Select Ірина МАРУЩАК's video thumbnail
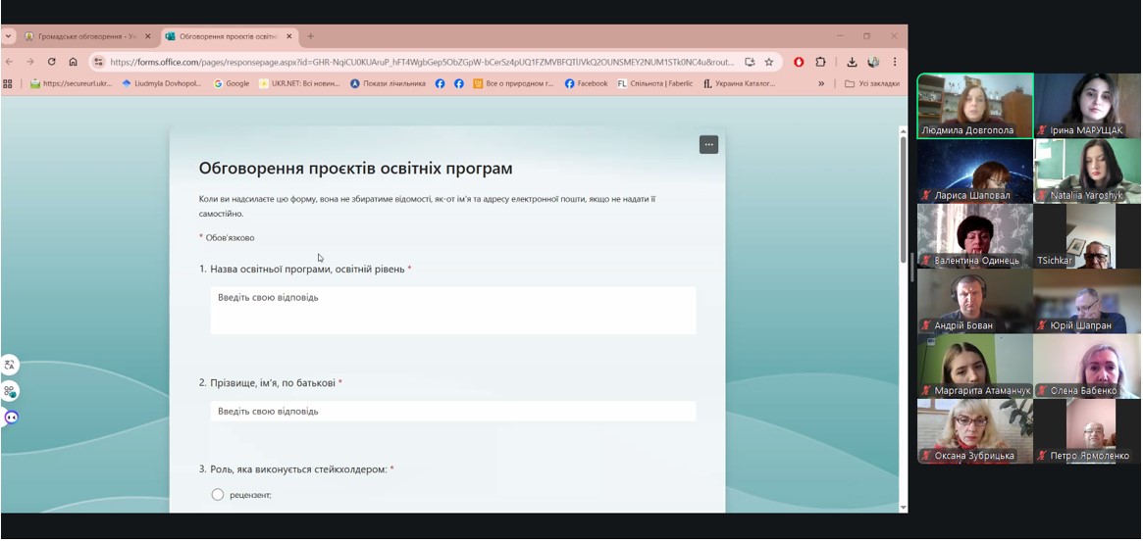1143x542 pixels. 1086,105
